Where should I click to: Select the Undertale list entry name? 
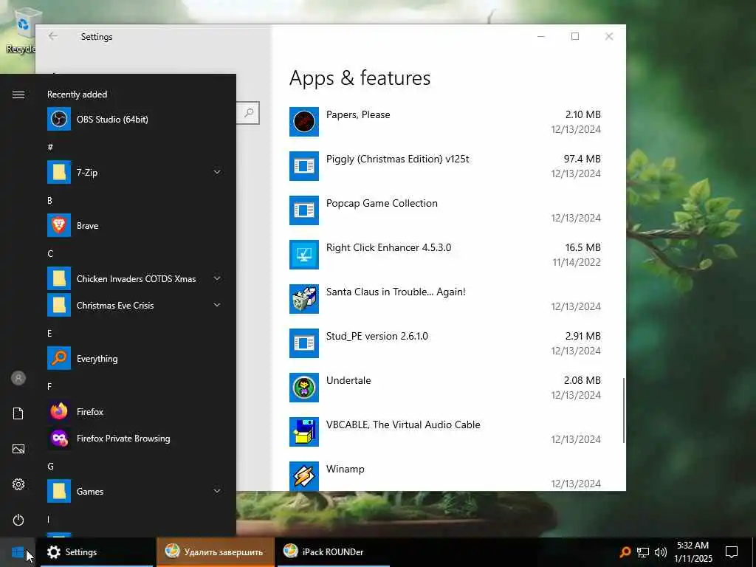tap(348, 380)
